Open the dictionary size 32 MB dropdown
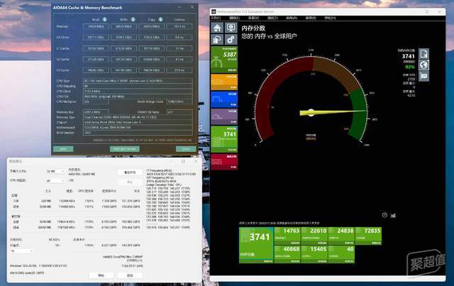This screenshot has width=454, height=286. point(55,172)
